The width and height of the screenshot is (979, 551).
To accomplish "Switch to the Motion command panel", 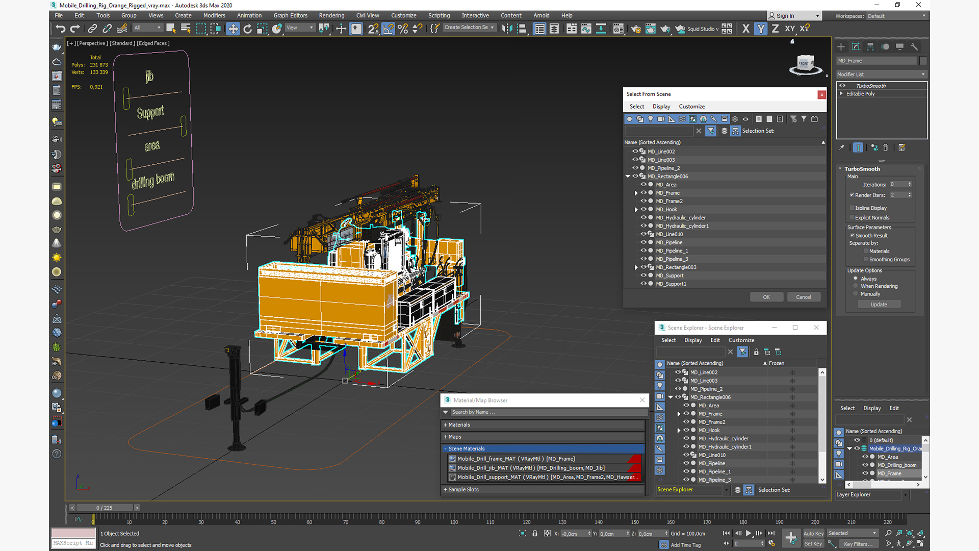I will point(885,46).
